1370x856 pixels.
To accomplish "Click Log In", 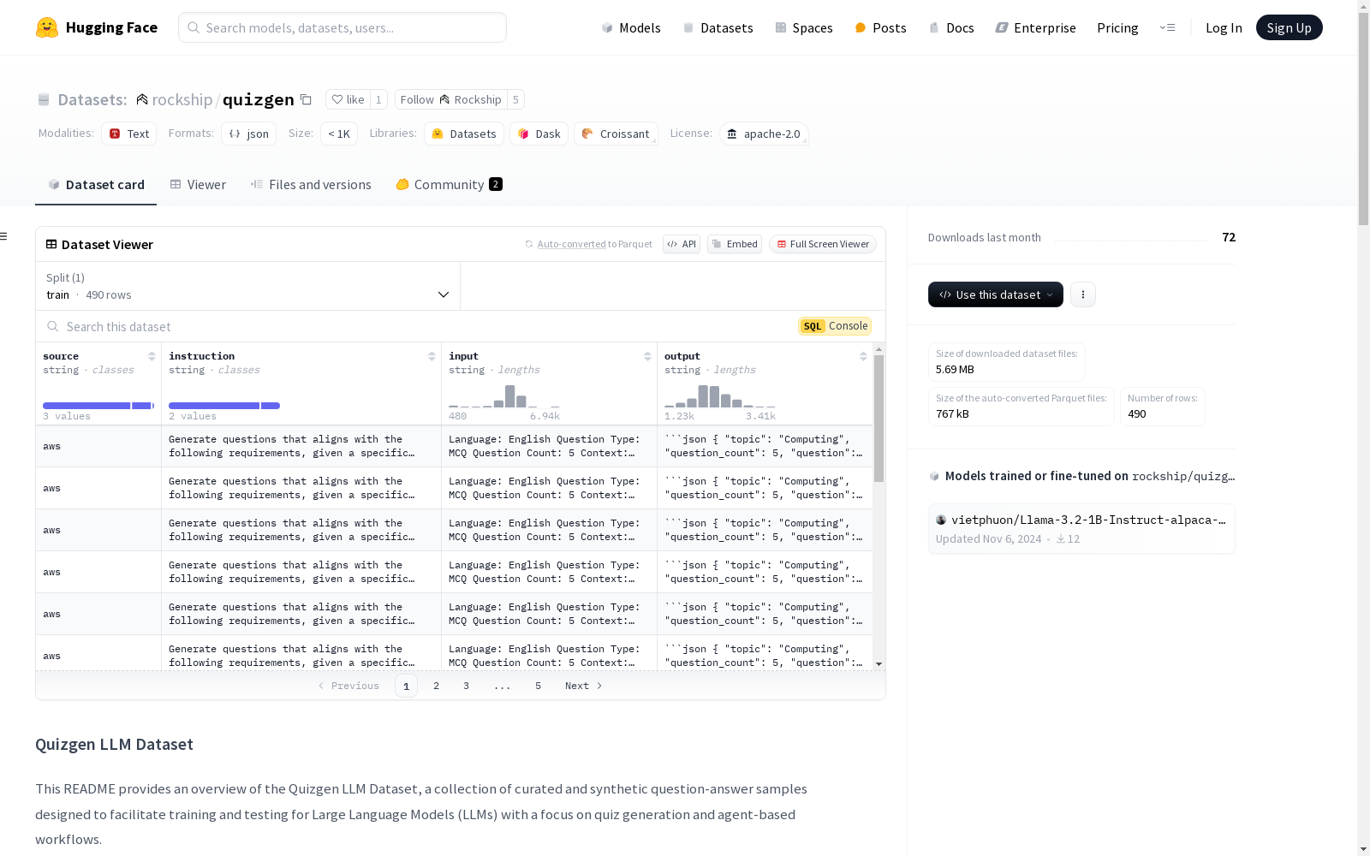I will 1224,27.
